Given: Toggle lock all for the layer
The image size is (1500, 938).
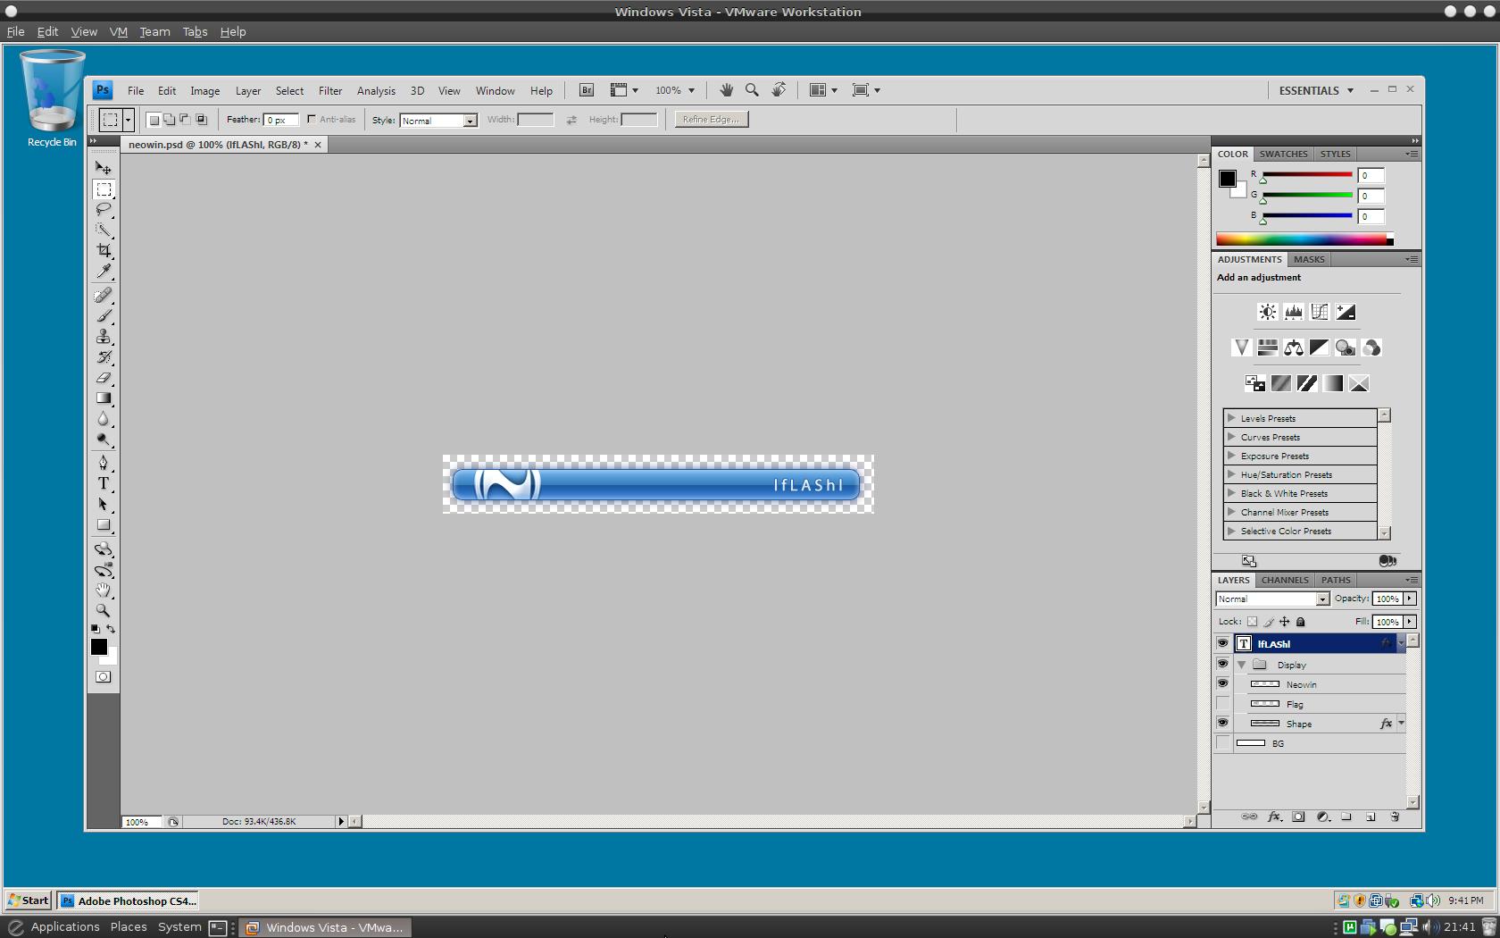Looking at the screenshot, I should [1301, 622].
